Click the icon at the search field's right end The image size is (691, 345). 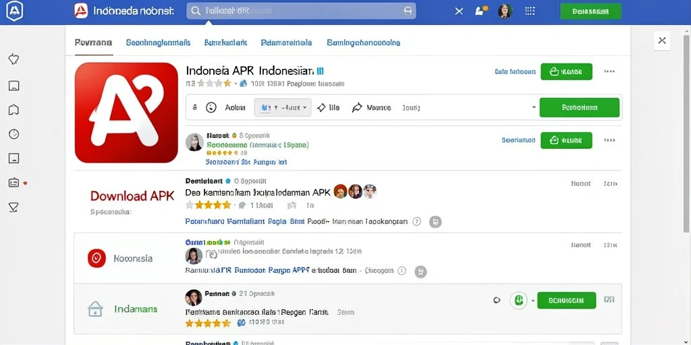[x=408, y=11]
